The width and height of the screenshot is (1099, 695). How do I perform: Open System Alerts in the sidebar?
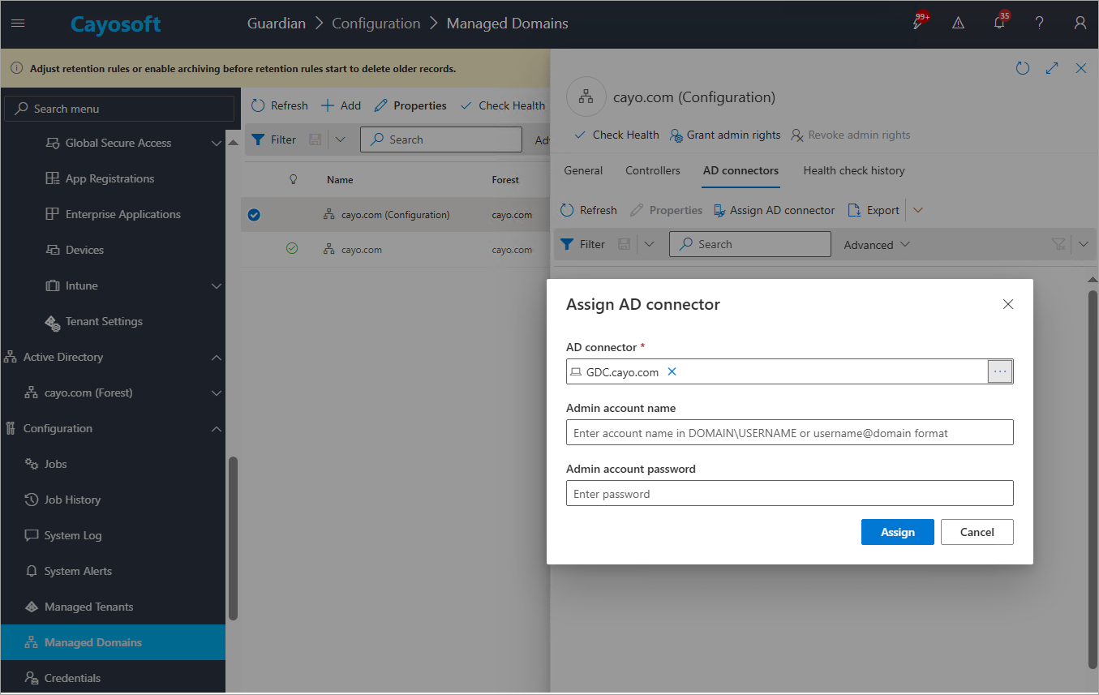pyautogui.click(x=78, y=571)
